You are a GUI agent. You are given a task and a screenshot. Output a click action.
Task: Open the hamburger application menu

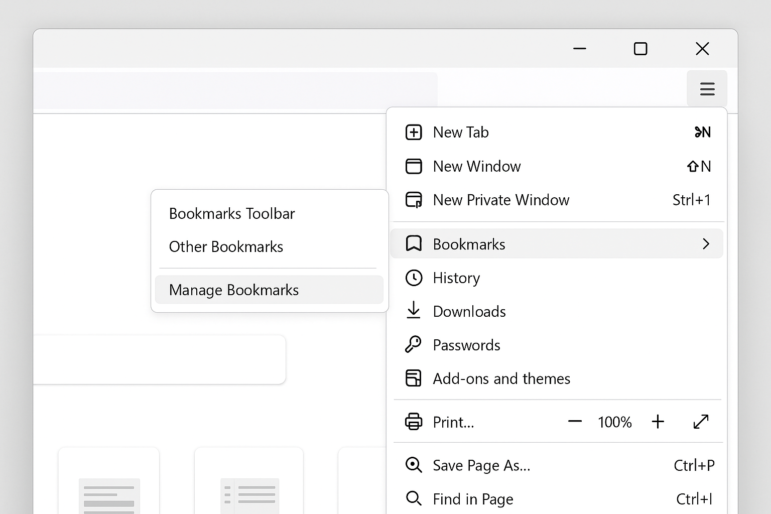tap(707, 89)
